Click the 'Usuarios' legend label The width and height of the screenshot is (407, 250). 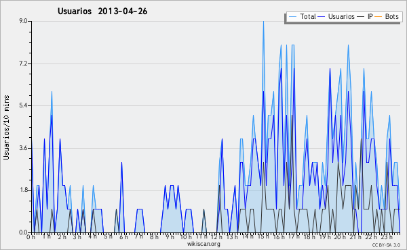point(341,17)
